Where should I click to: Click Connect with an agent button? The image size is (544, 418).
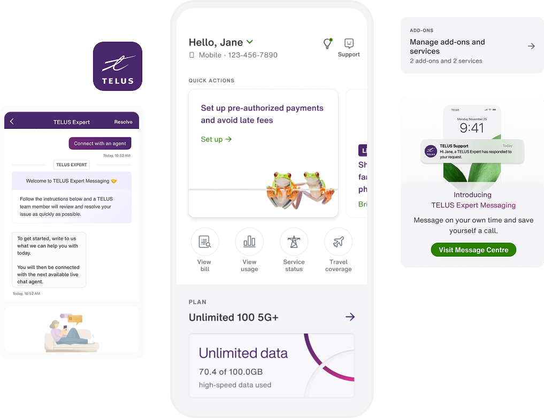(100, 143)
